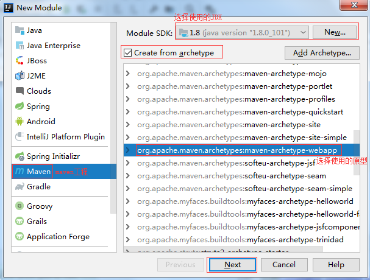The height and width of the screenshot is (280, 370).
Task: Click the New... SDK button
Action: click(335, 32)
